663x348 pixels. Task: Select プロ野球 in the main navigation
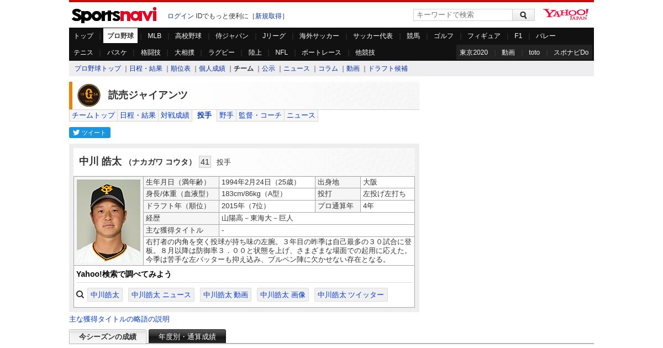pos(120,36)
